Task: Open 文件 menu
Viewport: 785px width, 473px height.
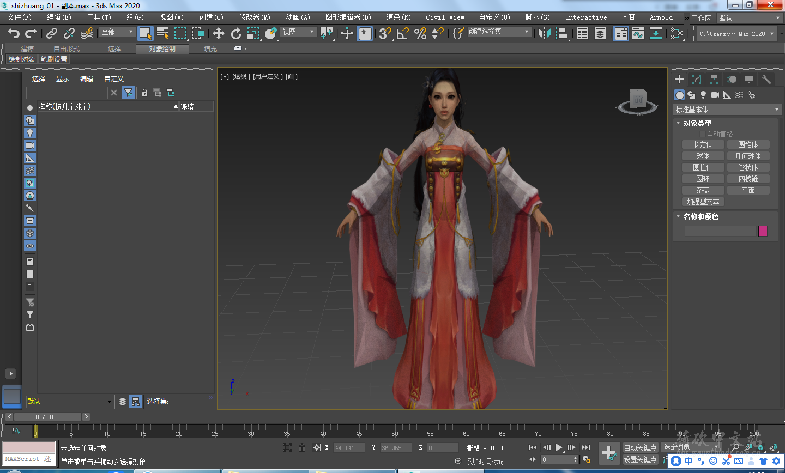Action: [20, 17]
